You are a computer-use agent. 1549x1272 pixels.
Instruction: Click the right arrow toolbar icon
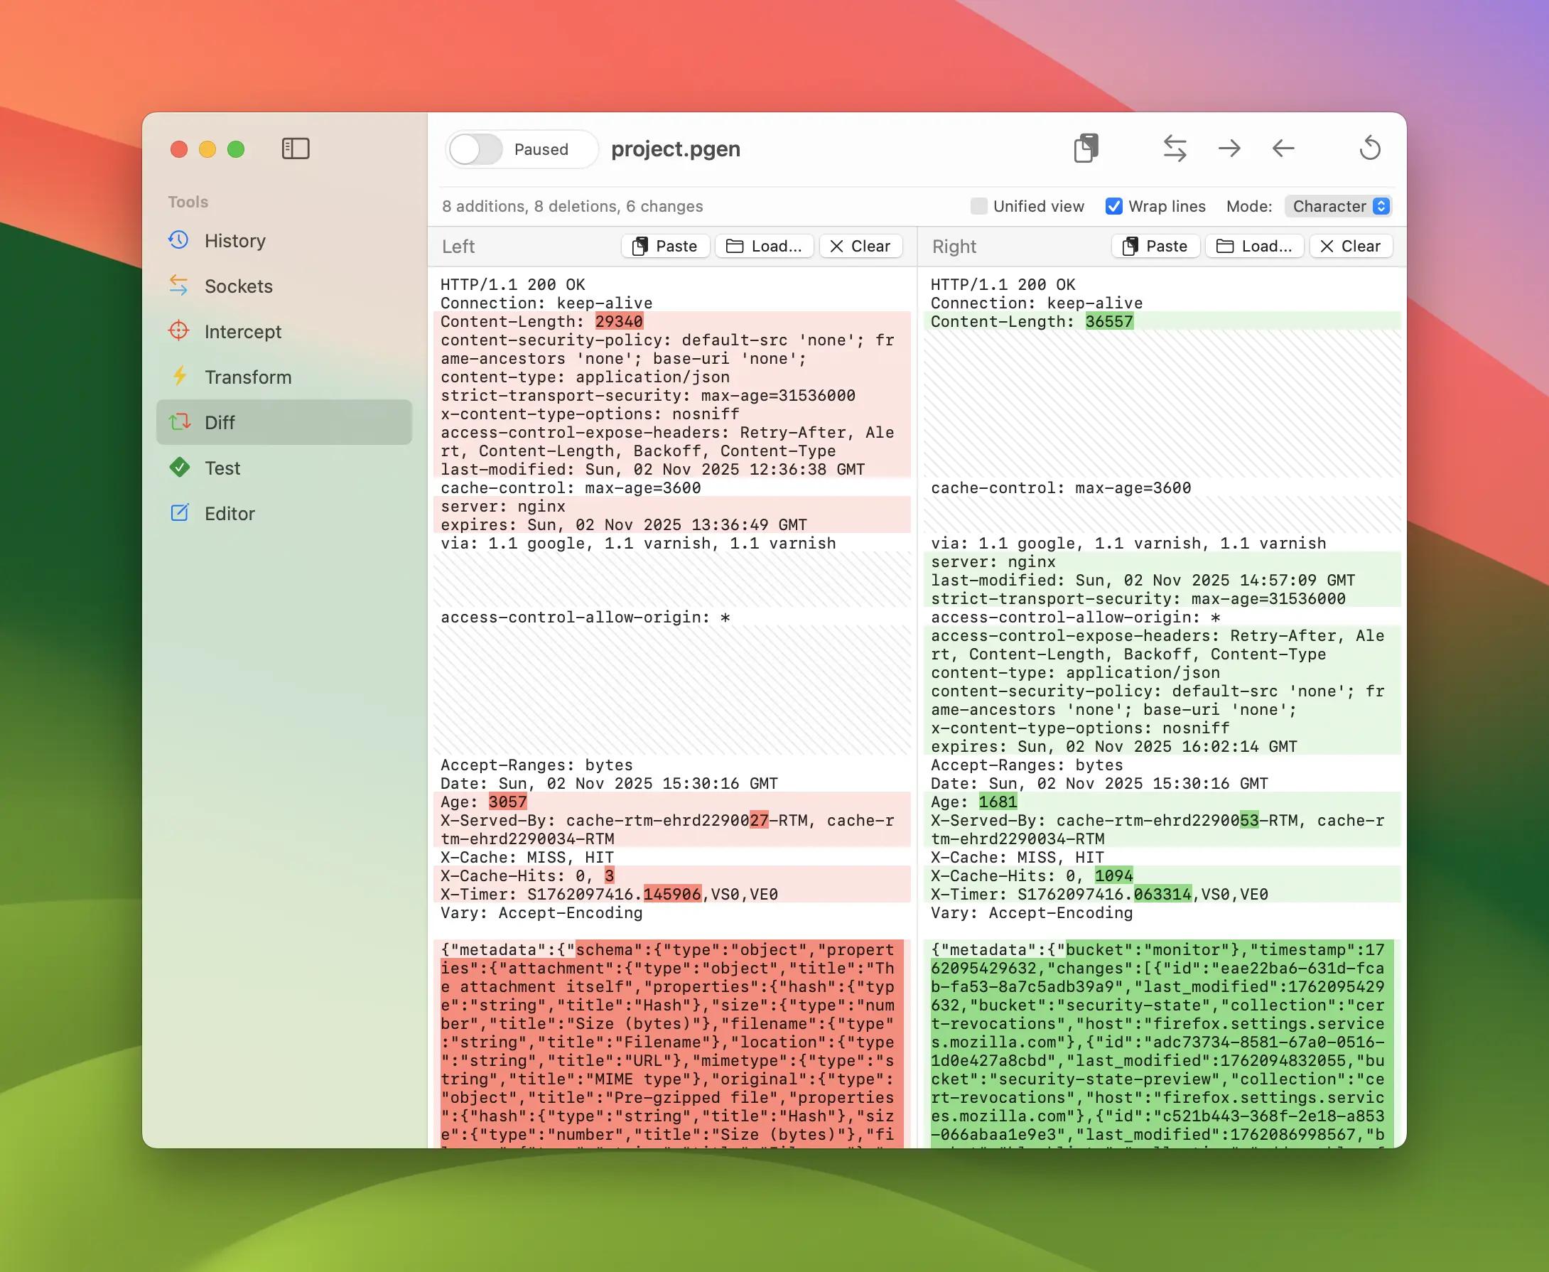coord(1229,149)
